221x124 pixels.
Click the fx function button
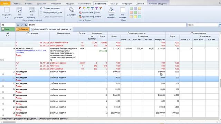26,25
